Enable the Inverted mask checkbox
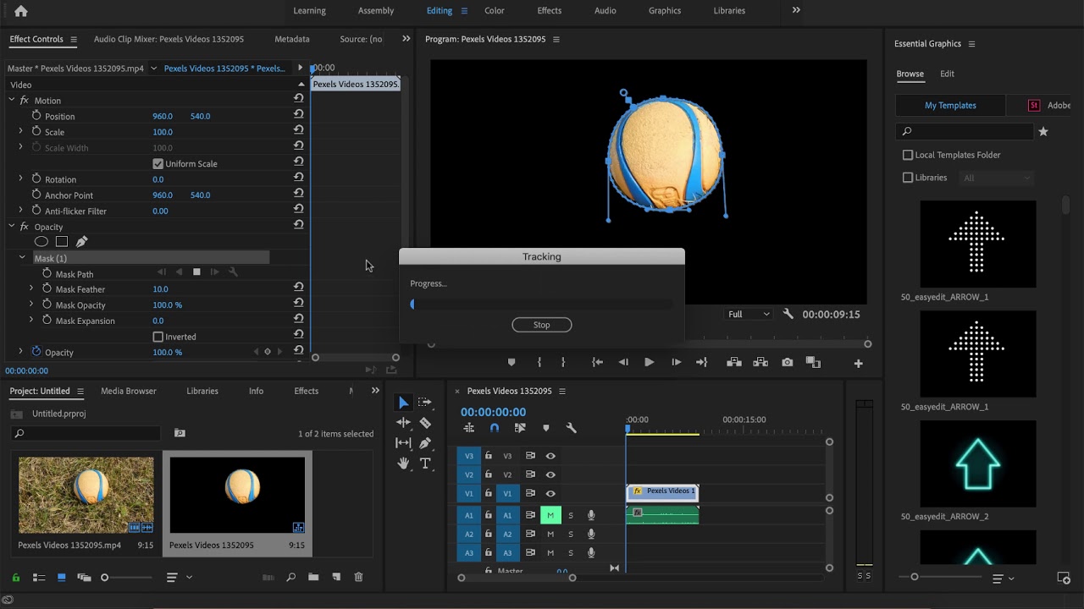This screenshot has height=609, width=1084. tap(158, 337)
